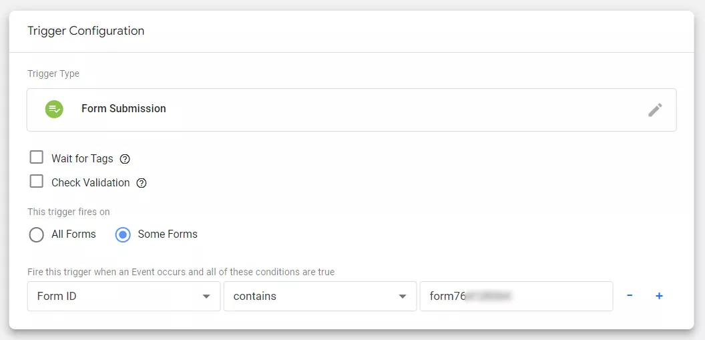Click the green Form Submission icon
The width and height of the screenshot is (705, 340).
54,110
